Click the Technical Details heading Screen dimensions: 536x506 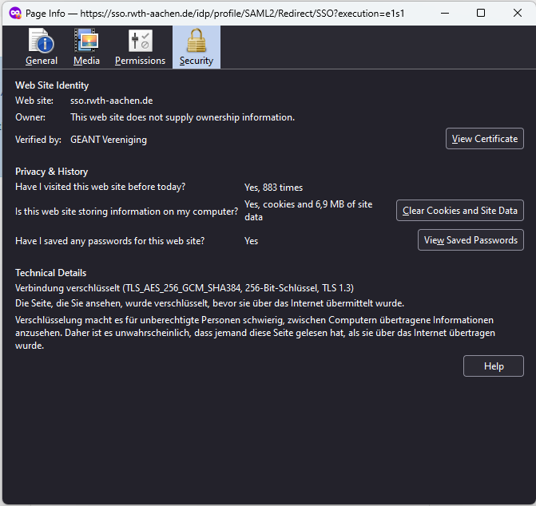point(50,273)
